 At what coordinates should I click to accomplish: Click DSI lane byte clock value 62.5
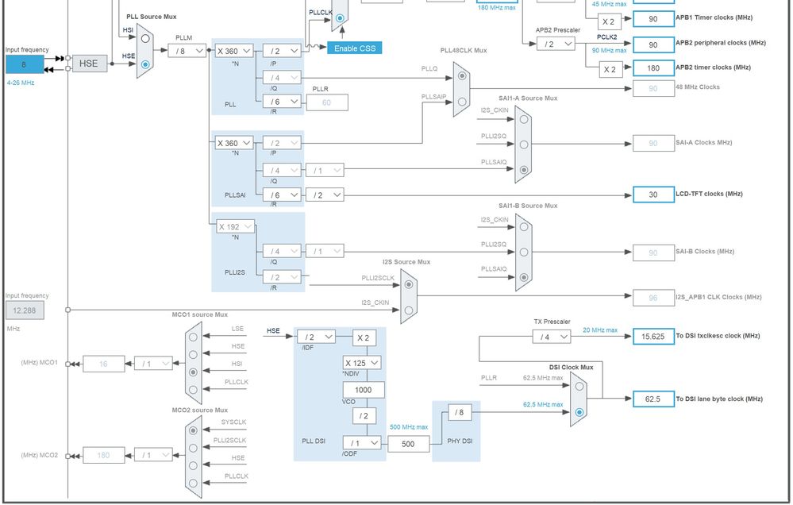click(x=653, y=399)
